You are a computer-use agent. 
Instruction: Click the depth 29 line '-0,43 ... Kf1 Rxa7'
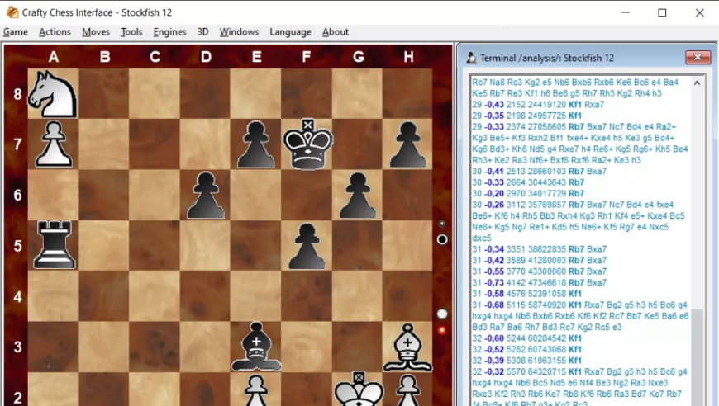538,104
